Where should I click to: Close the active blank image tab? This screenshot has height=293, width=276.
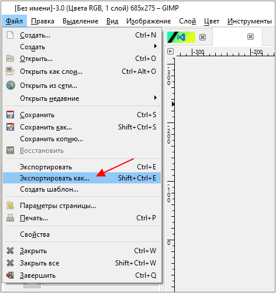click(x=250, y=36)
